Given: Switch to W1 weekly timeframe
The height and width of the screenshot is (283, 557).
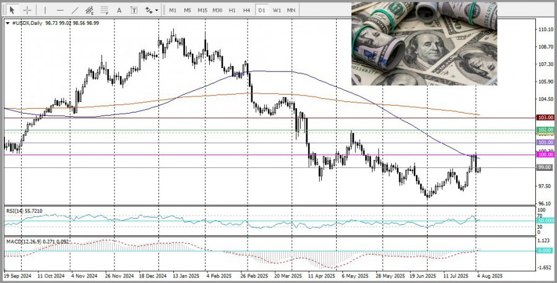Looking at the screenshot, I should click(277, 11).
